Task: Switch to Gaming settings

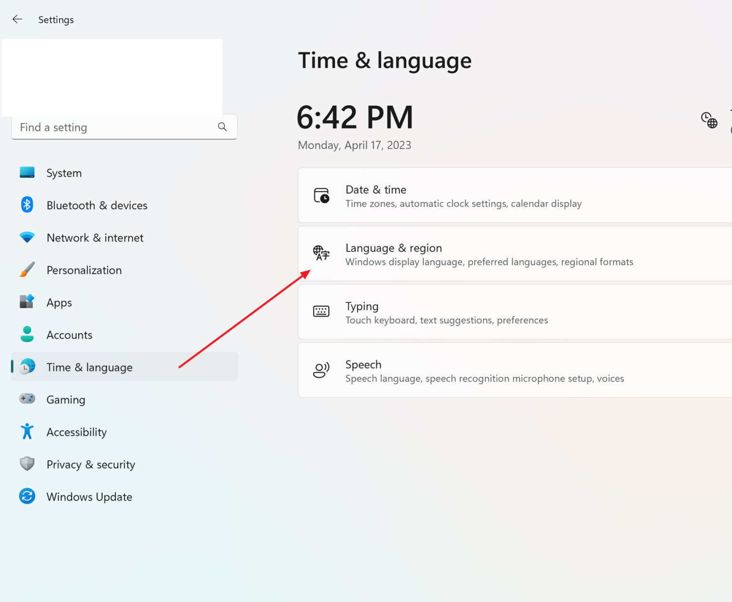Action: (124, 400)
